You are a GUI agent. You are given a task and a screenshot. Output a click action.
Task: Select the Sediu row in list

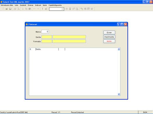tap(73, 49)
